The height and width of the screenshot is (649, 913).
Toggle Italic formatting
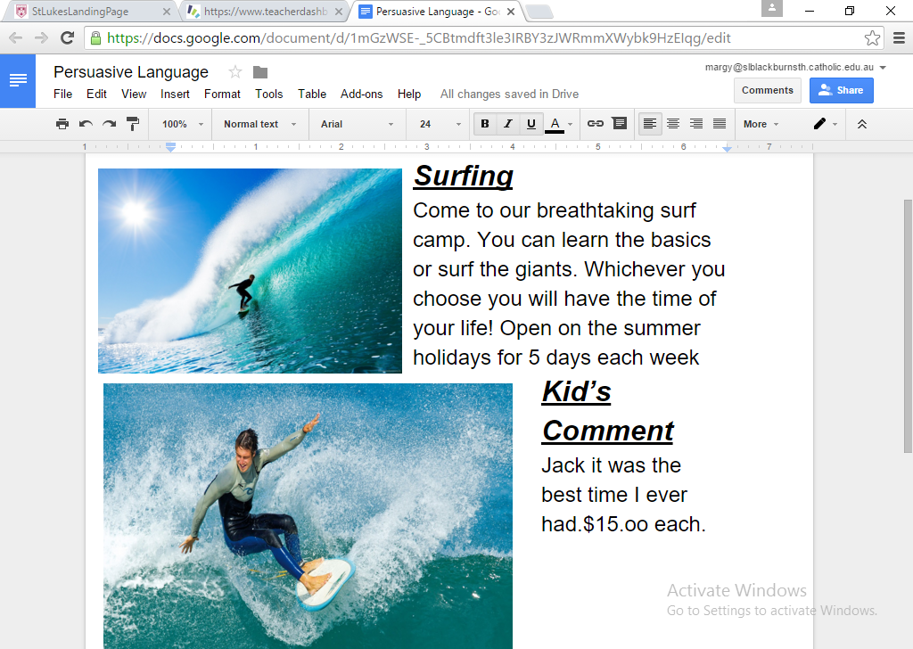coord(507,123)
